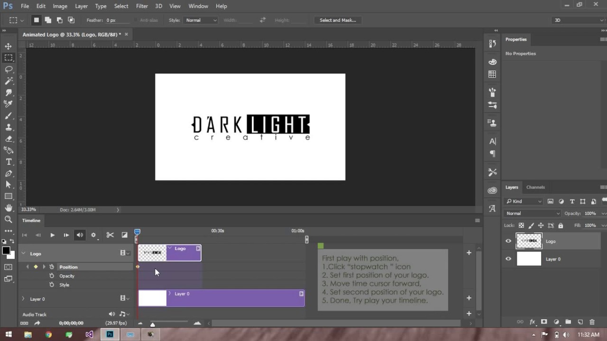This screenshot has height=341, width=607.
Task: Toggle visibility of Layer 0
Action: [508, 259]
